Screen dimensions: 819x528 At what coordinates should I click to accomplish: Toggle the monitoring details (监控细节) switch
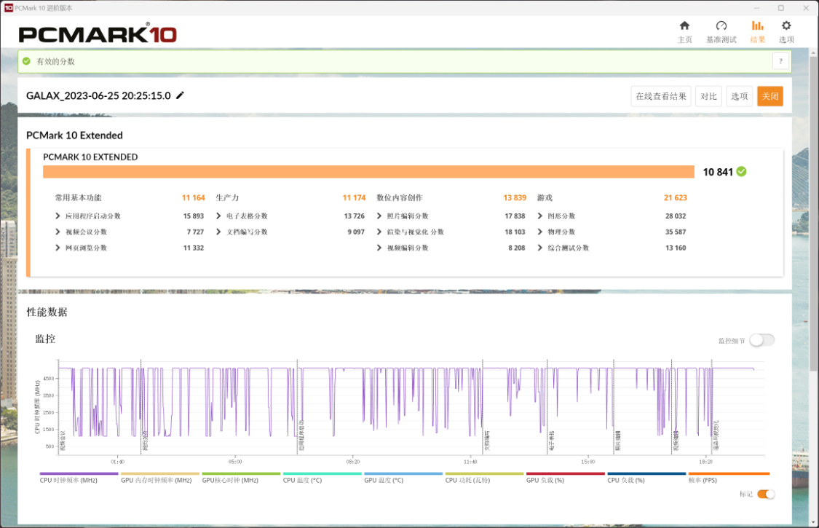tap(761, 340)
